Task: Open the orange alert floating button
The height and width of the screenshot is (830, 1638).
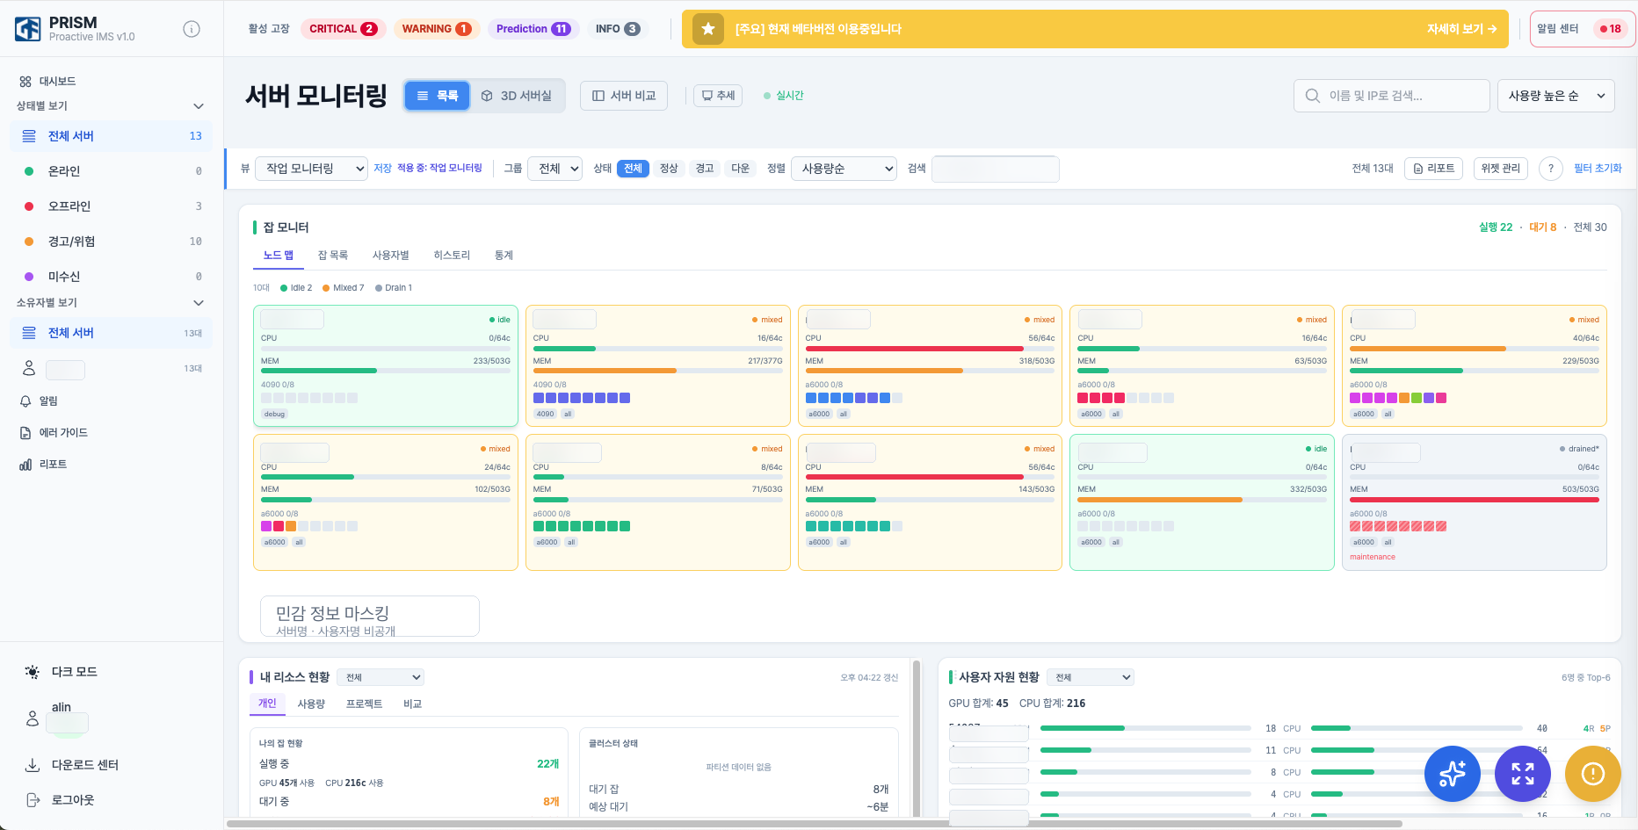Action: [1592, 774]
